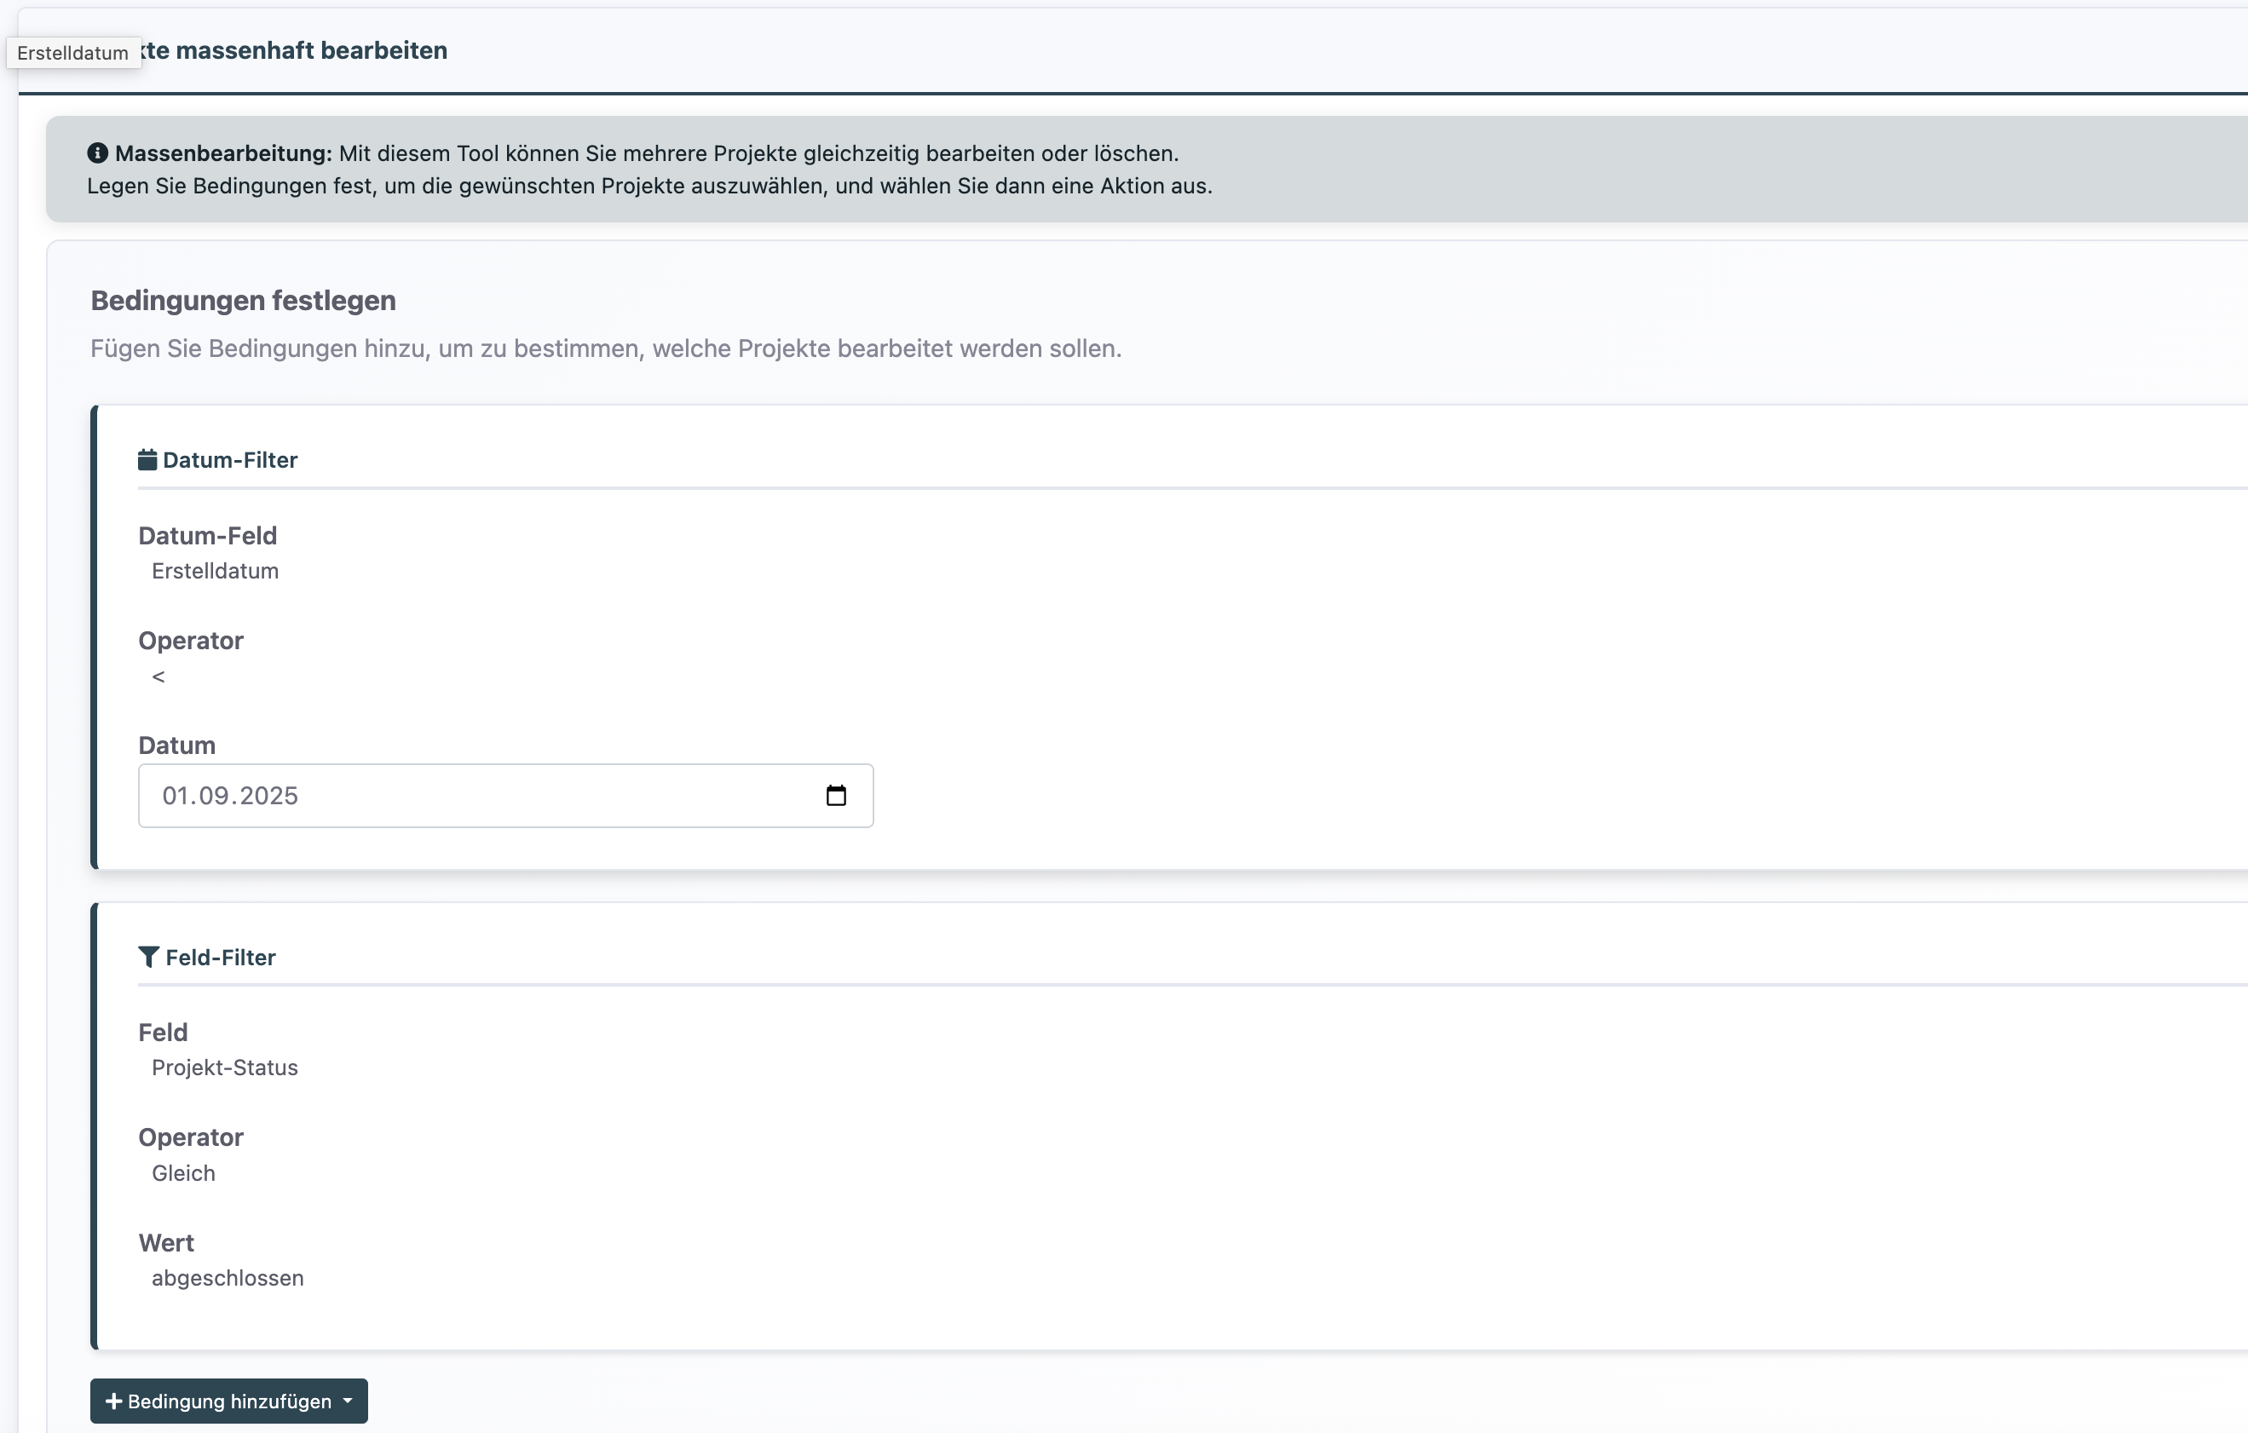Screen dimensions: 2248x1433
Task: Click the Datum-Filter calendar header icon
Action: pos(147,459)
